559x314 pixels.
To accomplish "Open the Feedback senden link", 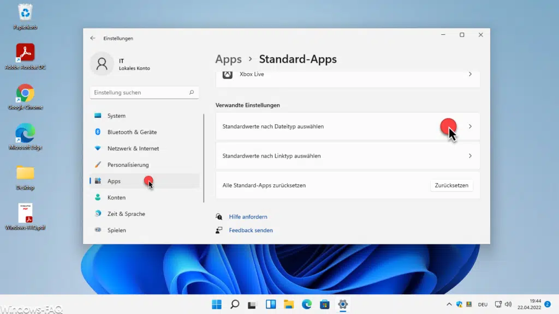I will [251, 230].
